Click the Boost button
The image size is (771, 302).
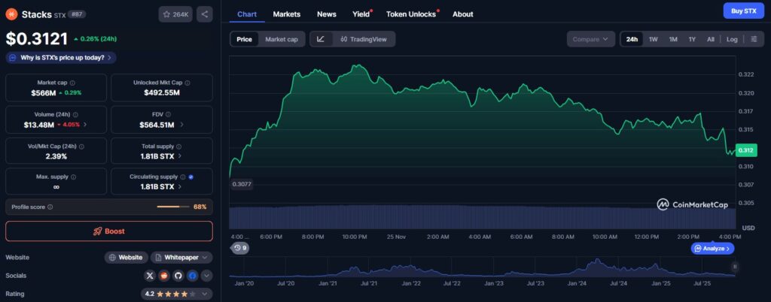click(x=109, y=231)
